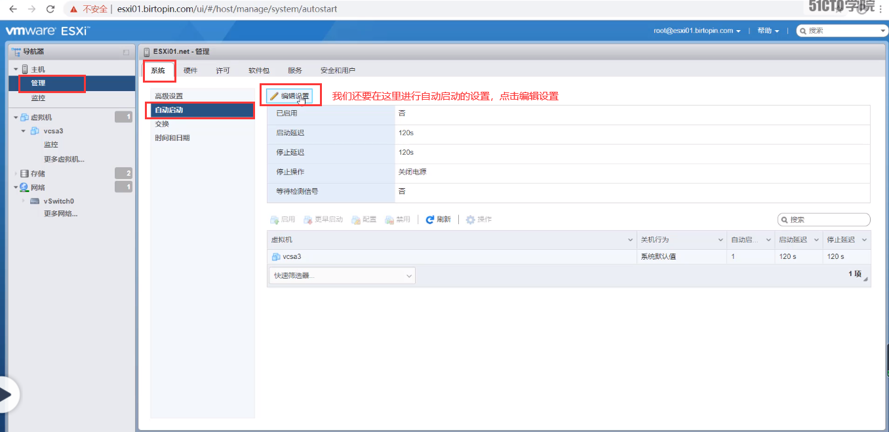This screenshot has height=432, width=889.
Task: Open the 关机行为 column header dropdown arrow
Action: point(721,240)
